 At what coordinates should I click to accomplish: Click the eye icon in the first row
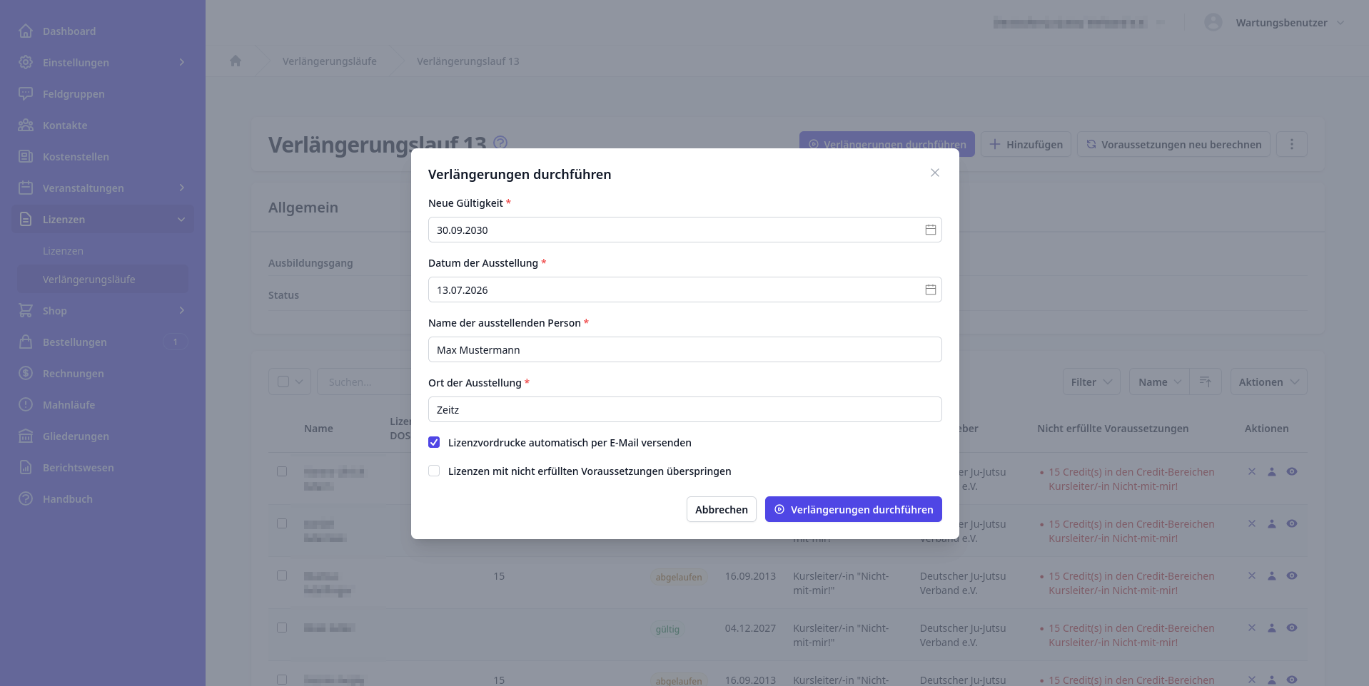click(1291, 471)
